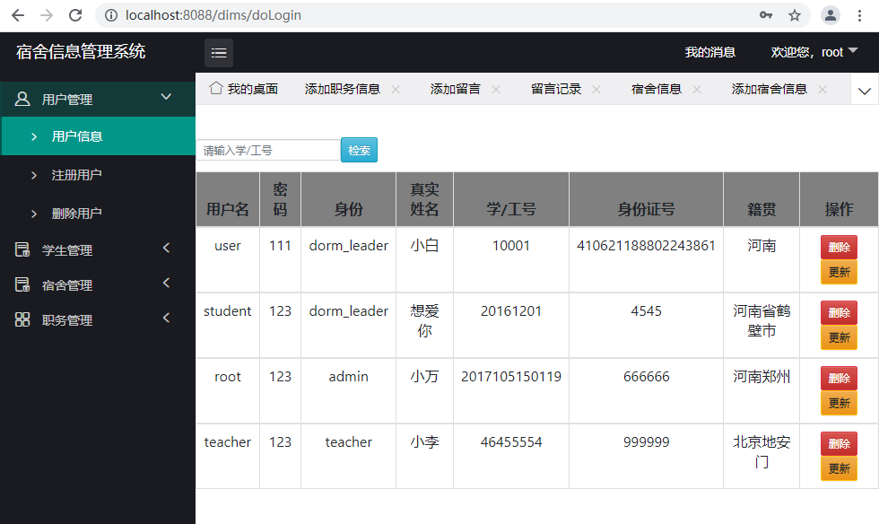Open the browser three-dot menu
Viewport: 879px width, 524px height.
tap(859, 15)
